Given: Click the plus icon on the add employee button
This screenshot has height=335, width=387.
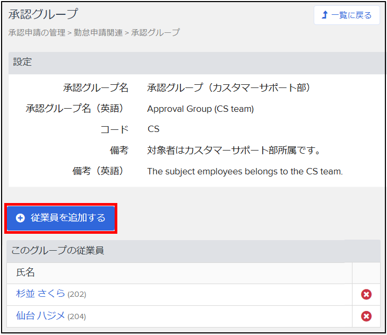Looking at the screenshot, I should coord(20,218).
